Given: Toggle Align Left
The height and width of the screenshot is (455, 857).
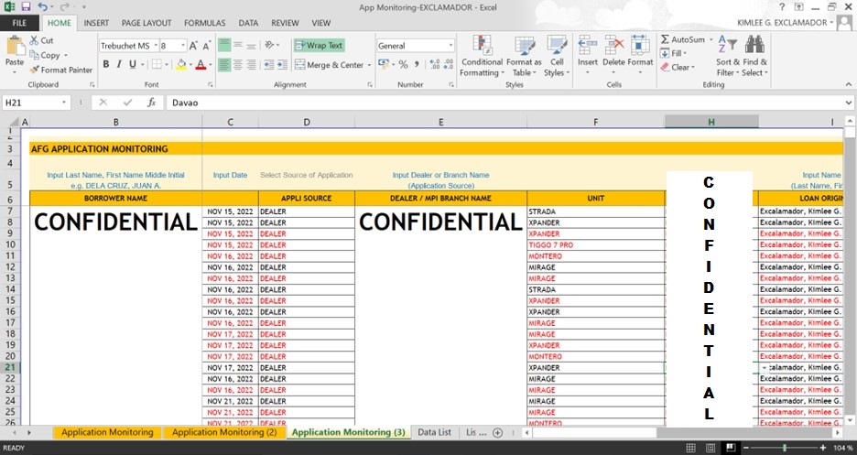Looking at the screenshot, I should [x=224, y=64].
